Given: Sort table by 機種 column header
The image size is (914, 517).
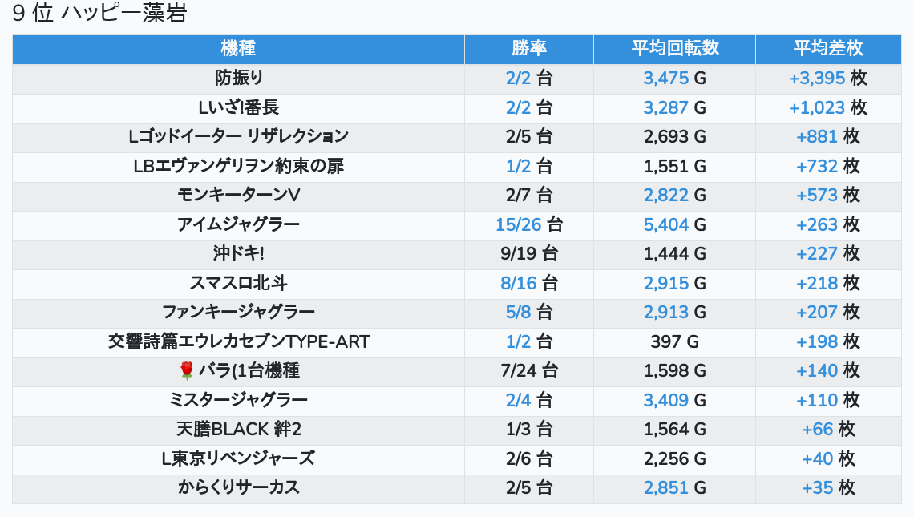Looking at the screenshot, I should (x=238, y=48).
